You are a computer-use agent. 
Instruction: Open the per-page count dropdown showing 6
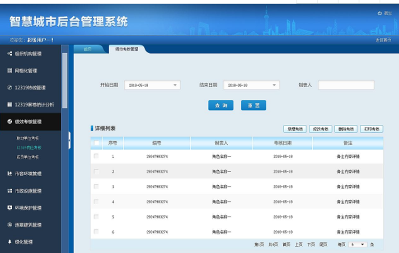point(357,244)
